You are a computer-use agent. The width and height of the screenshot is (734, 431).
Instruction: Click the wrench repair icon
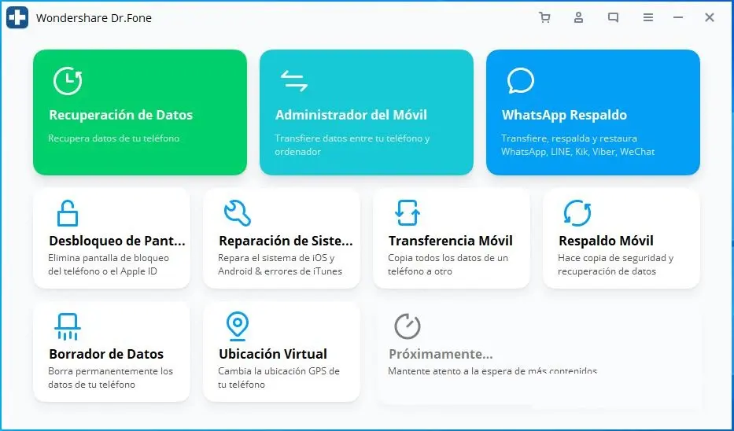[x=237, y=212]
